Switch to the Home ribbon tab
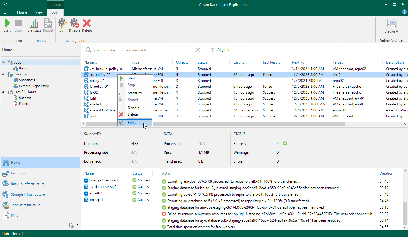The image size is (408, 237). [22, 12]
